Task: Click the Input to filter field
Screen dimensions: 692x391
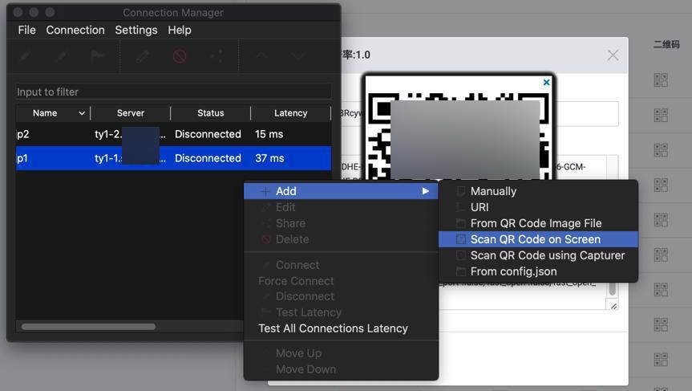Action: [173, 92]
